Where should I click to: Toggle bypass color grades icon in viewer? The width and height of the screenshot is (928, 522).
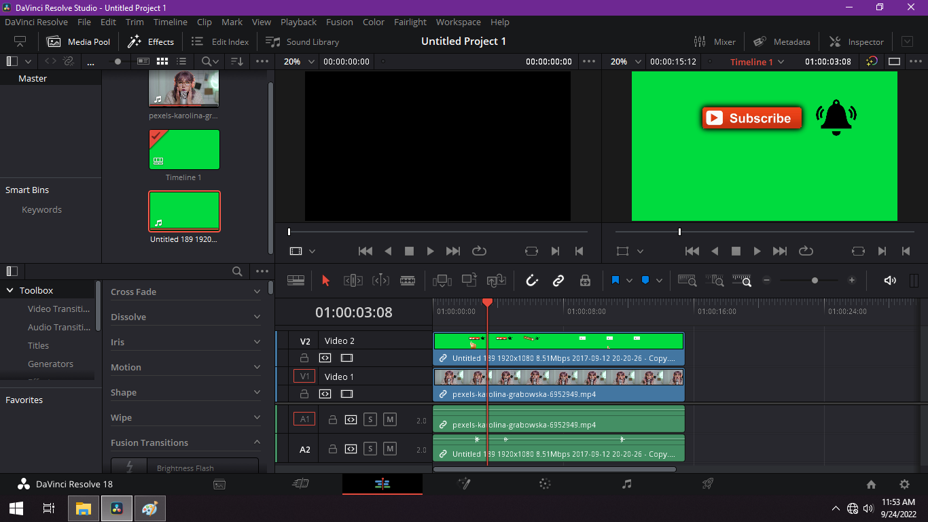(x=872, y=61)
